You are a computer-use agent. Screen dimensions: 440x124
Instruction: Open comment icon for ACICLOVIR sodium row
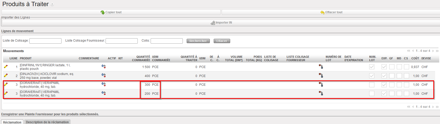pos(103,75)
